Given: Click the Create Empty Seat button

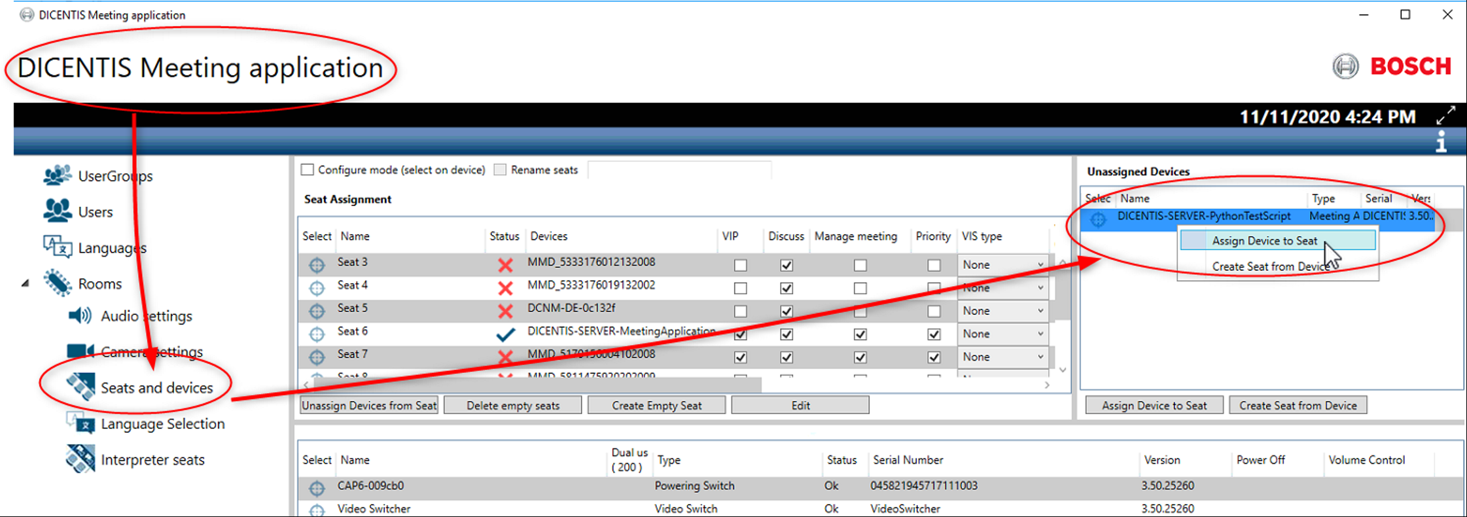Looking at the screenshot, I should pos(656,405).
